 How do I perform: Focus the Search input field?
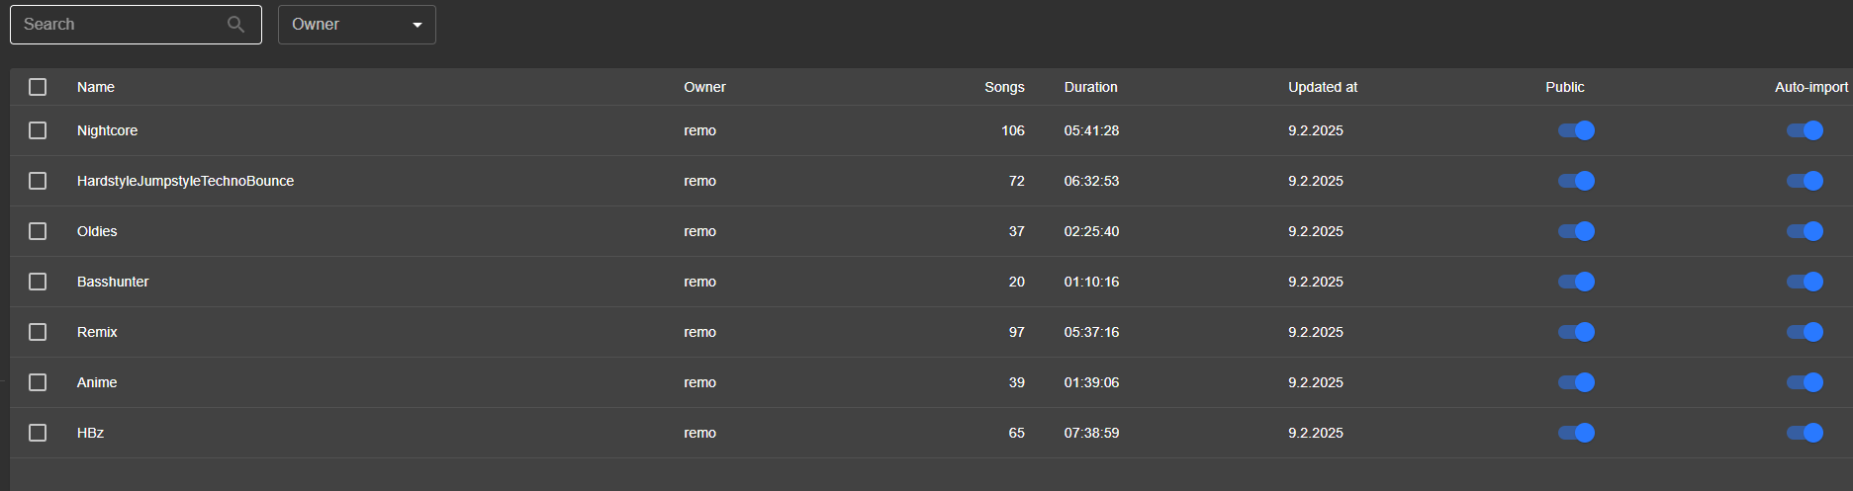(x=136, y=25)
